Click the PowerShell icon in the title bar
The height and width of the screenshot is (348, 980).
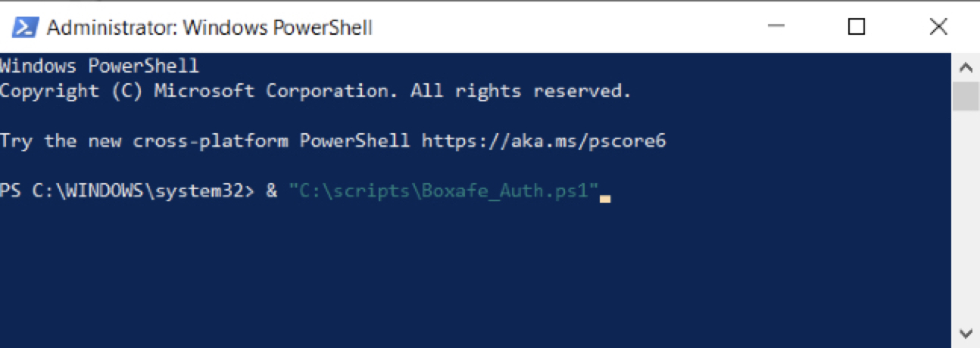point(24,27)
